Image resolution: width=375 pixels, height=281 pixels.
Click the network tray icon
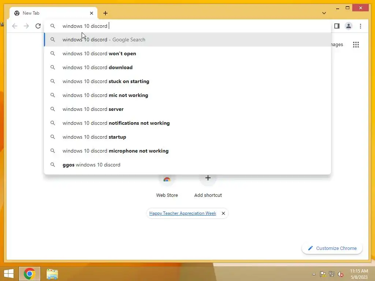coord(332,274)
